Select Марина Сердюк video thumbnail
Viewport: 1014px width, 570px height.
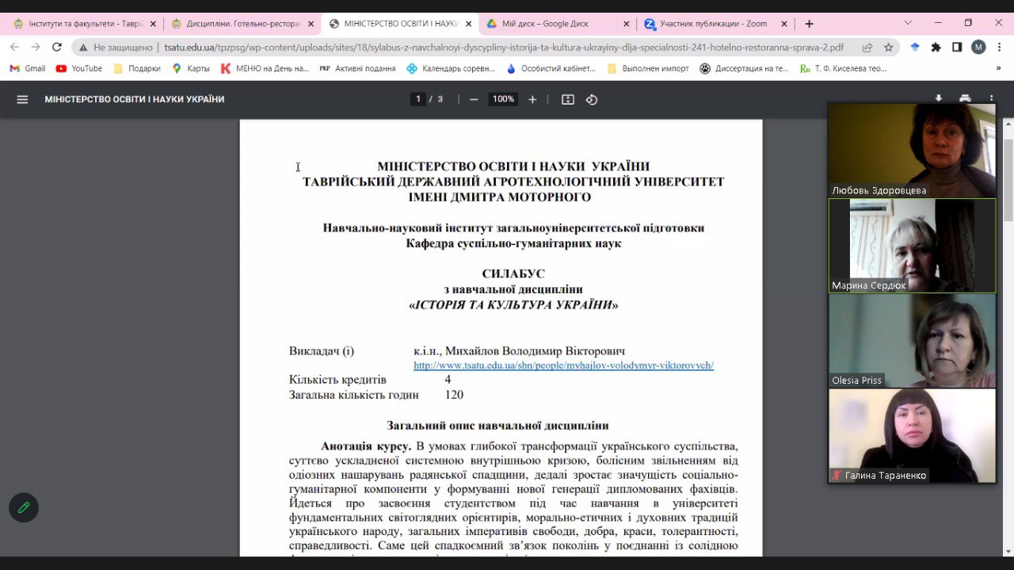912,245
